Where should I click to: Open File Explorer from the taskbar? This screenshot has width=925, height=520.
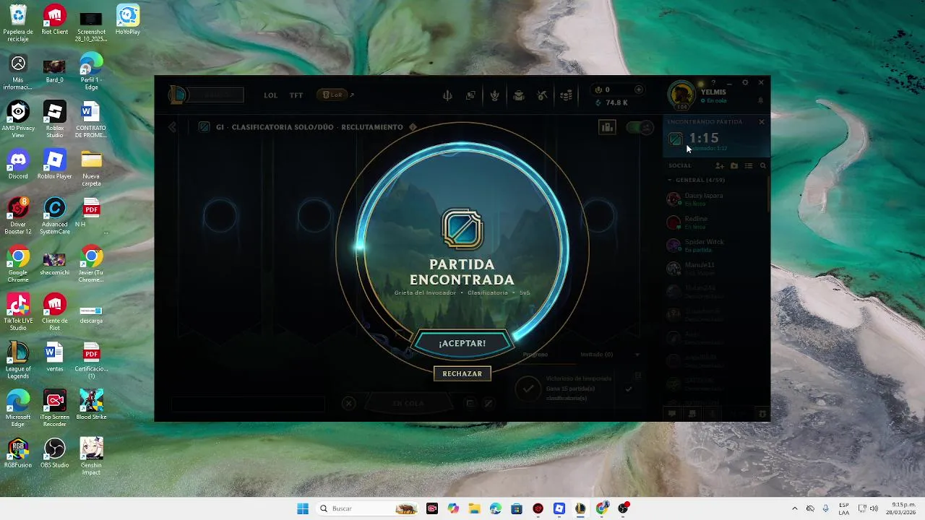pos(474,508)
